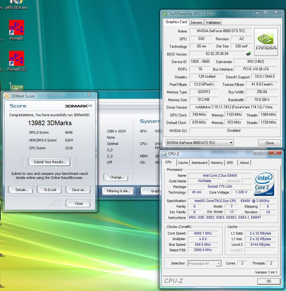This screenshot has height=291, width=286.
Task: Click the Close button in GPU-Z
Action: [x=269, y=143]
